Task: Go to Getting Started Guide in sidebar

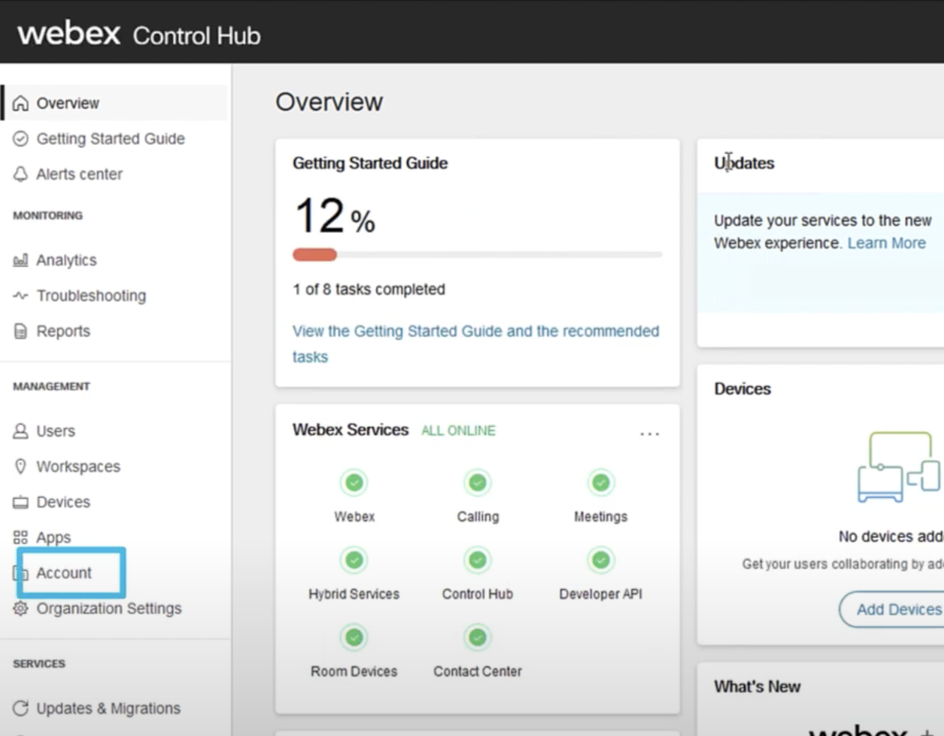Action: [111, 139]
